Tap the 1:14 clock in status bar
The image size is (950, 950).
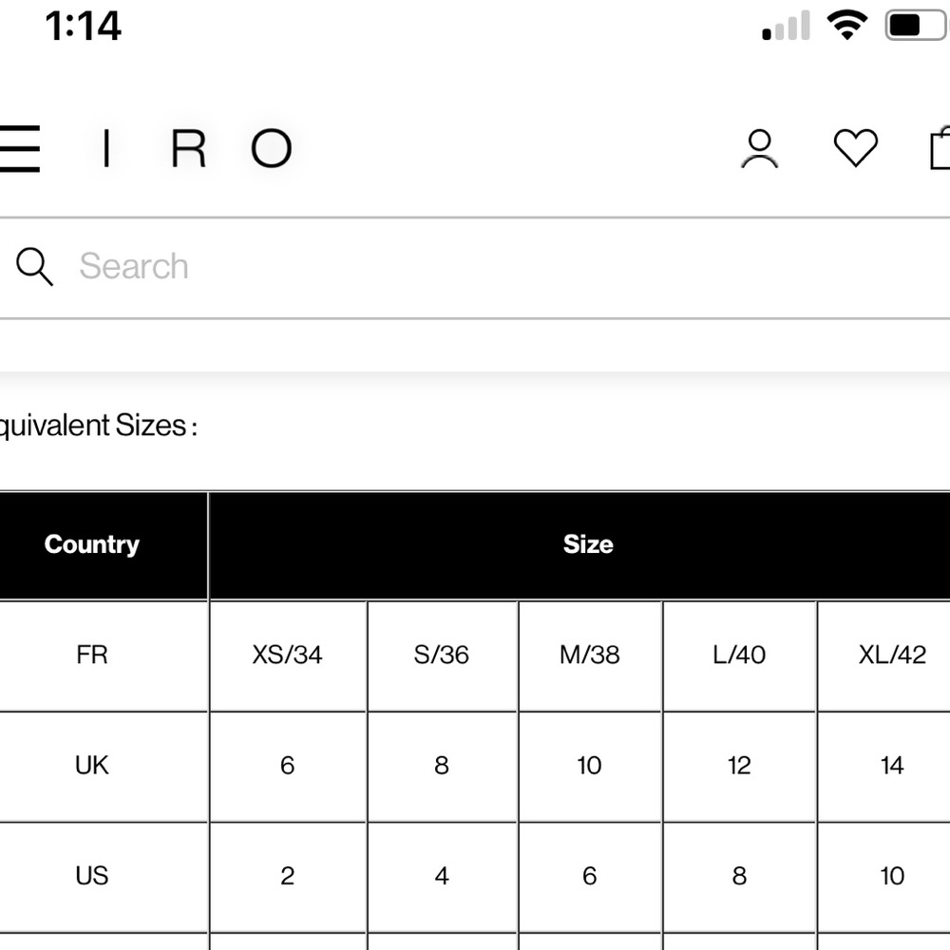(x=84, y=26)
